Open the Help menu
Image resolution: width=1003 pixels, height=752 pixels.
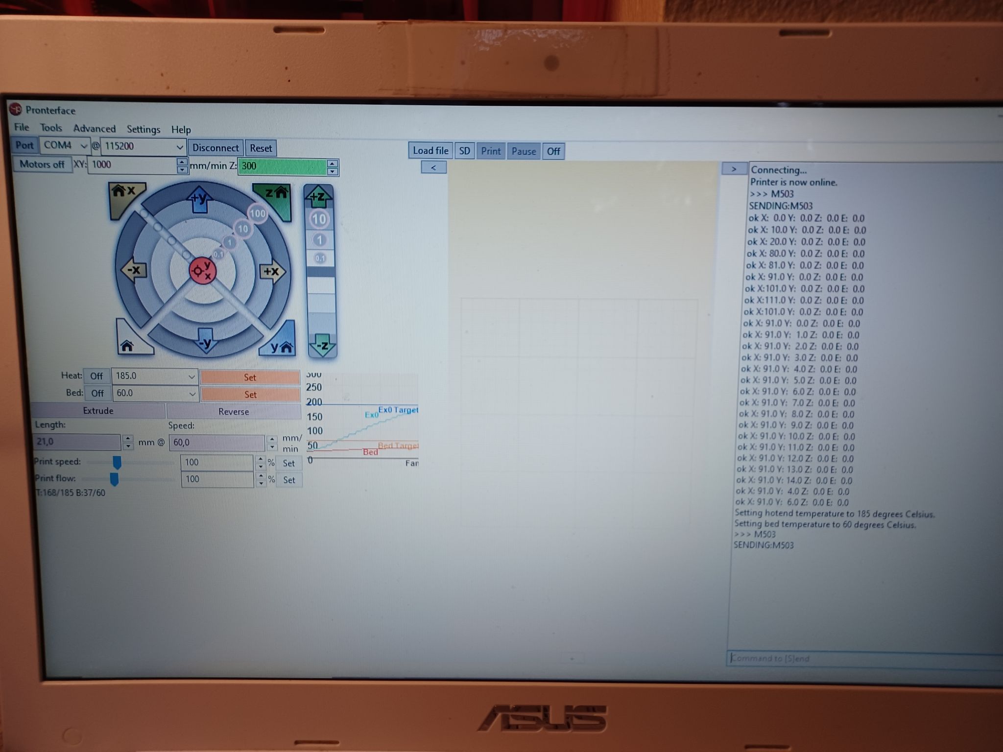tap(181, 130)
